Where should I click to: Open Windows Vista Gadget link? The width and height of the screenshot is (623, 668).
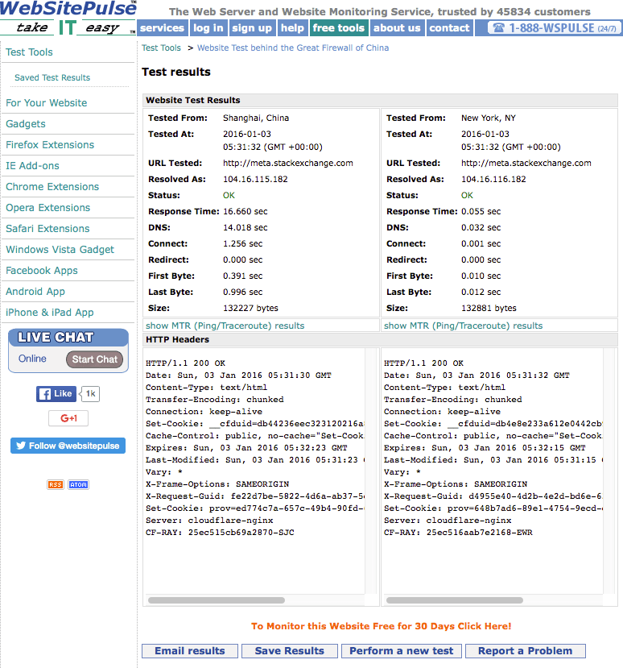pos(60,250)
